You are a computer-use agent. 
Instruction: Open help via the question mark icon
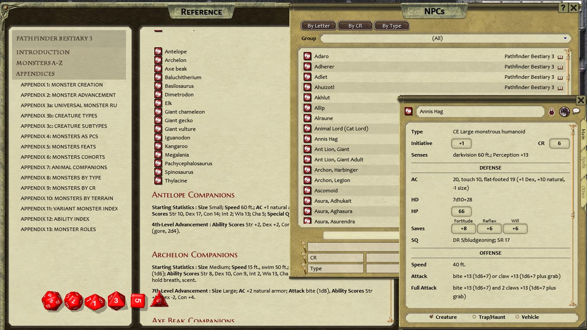[563, 8]
